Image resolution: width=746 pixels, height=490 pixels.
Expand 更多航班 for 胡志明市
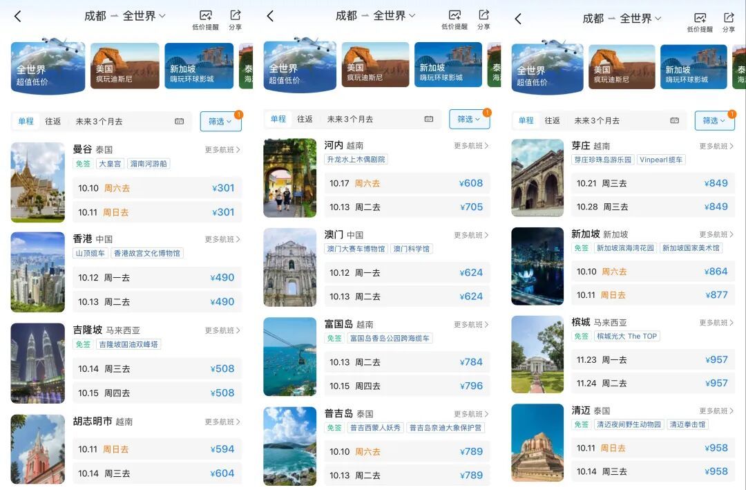[x=222, y=422]
